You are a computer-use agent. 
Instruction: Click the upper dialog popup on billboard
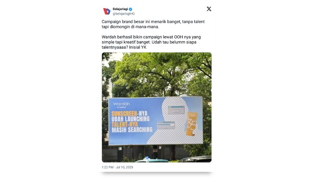pos(176,110)
